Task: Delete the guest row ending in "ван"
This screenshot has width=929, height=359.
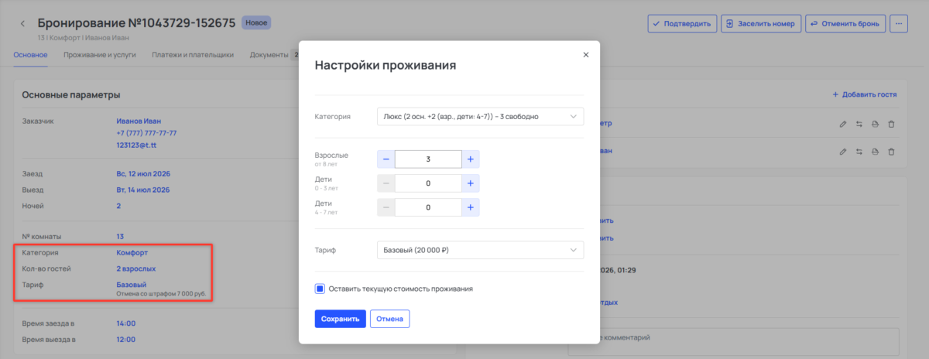Action: [891, 152]
